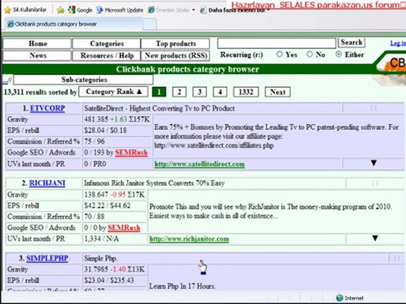Click the Sık Kullanılanlar star icon

pos(8,10)
